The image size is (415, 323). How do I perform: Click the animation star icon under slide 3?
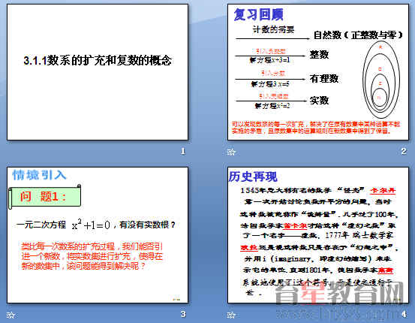11,315
